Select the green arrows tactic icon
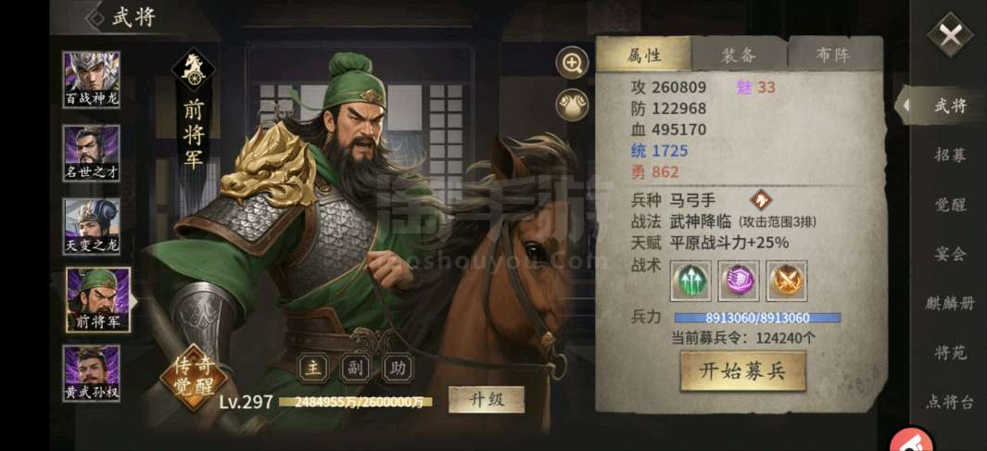This screenshot has height=451, width=987. (x=690, y=281)
